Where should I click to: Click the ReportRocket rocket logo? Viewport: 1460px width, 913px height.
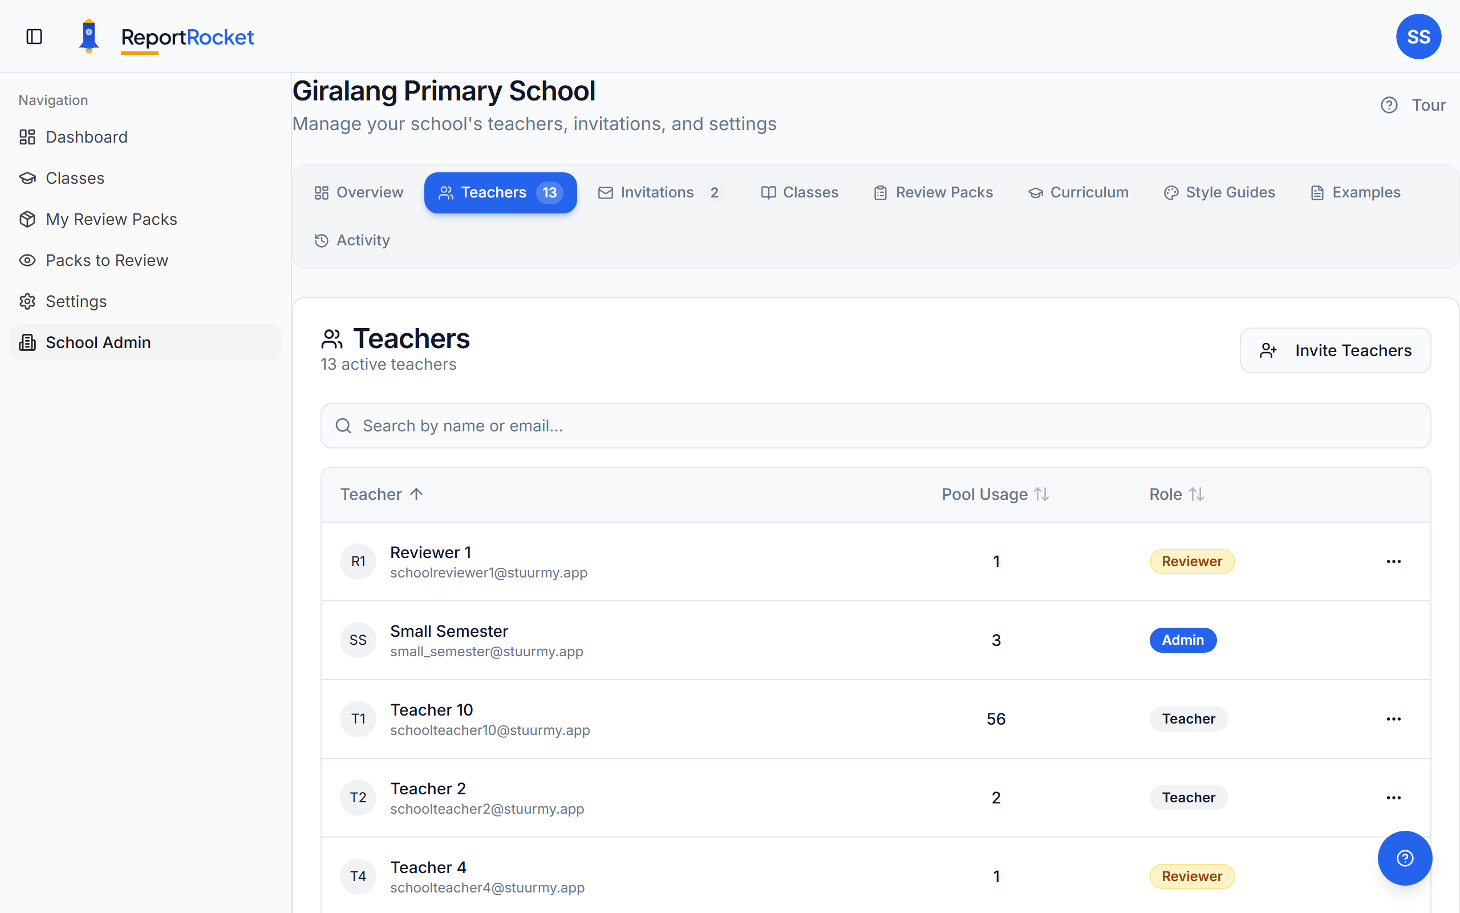(x=90, y=36)
